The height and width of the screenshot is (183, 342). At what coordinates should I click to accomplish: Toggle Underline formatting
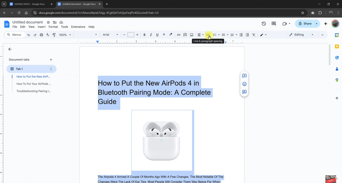click(x=157, y=35)
